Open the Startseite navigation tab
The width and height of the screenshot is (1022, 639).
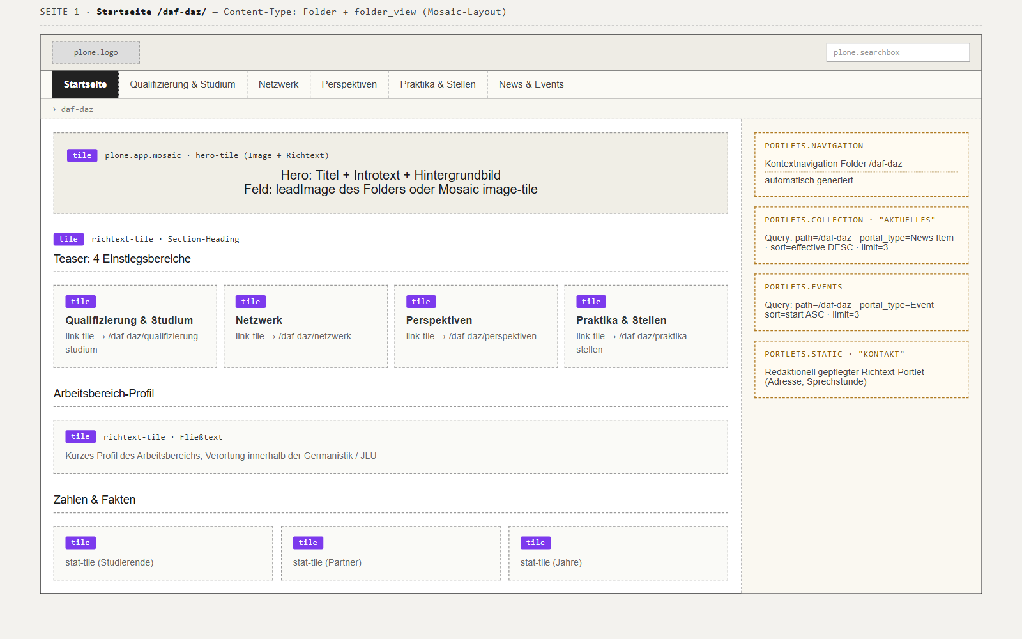[x=85, y=84]
